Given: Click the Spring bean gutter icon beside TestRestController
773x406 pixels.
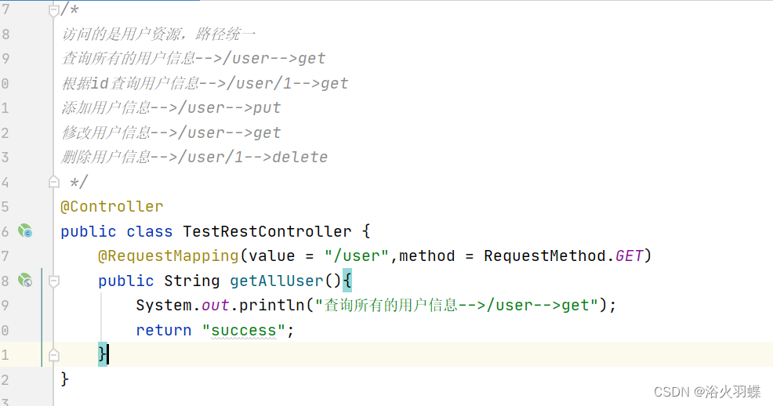Looking at the screenshot, I should coord(25,230).
